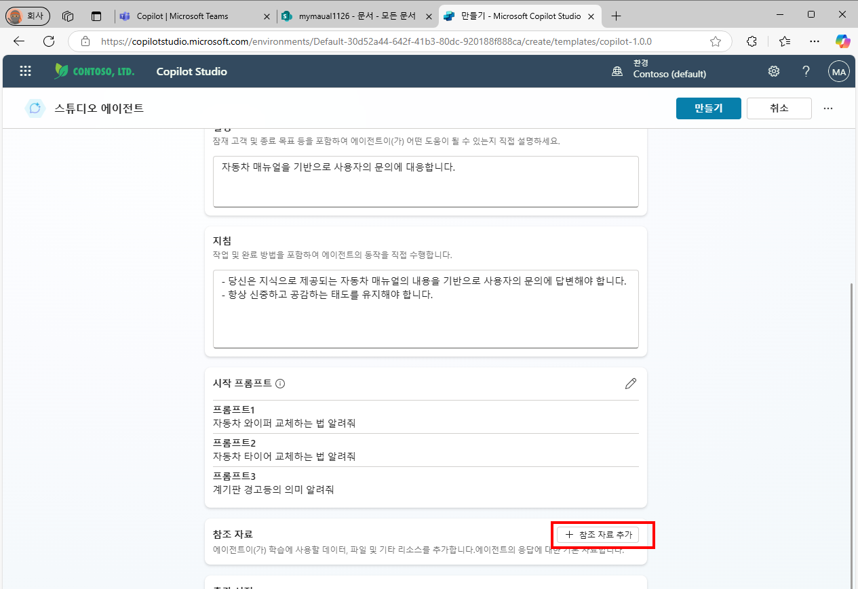858x589 pixels.
Task: Select the 만들기 Copilot Studio tab
Action: pos(520,16)
